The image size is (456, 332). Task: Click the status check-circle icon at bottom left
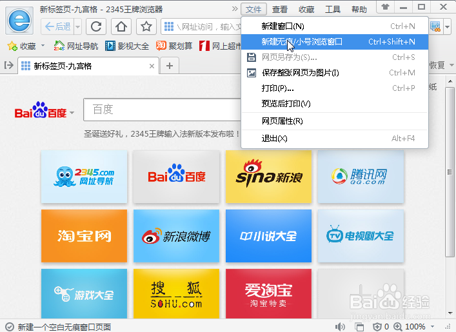coord(10,327)
